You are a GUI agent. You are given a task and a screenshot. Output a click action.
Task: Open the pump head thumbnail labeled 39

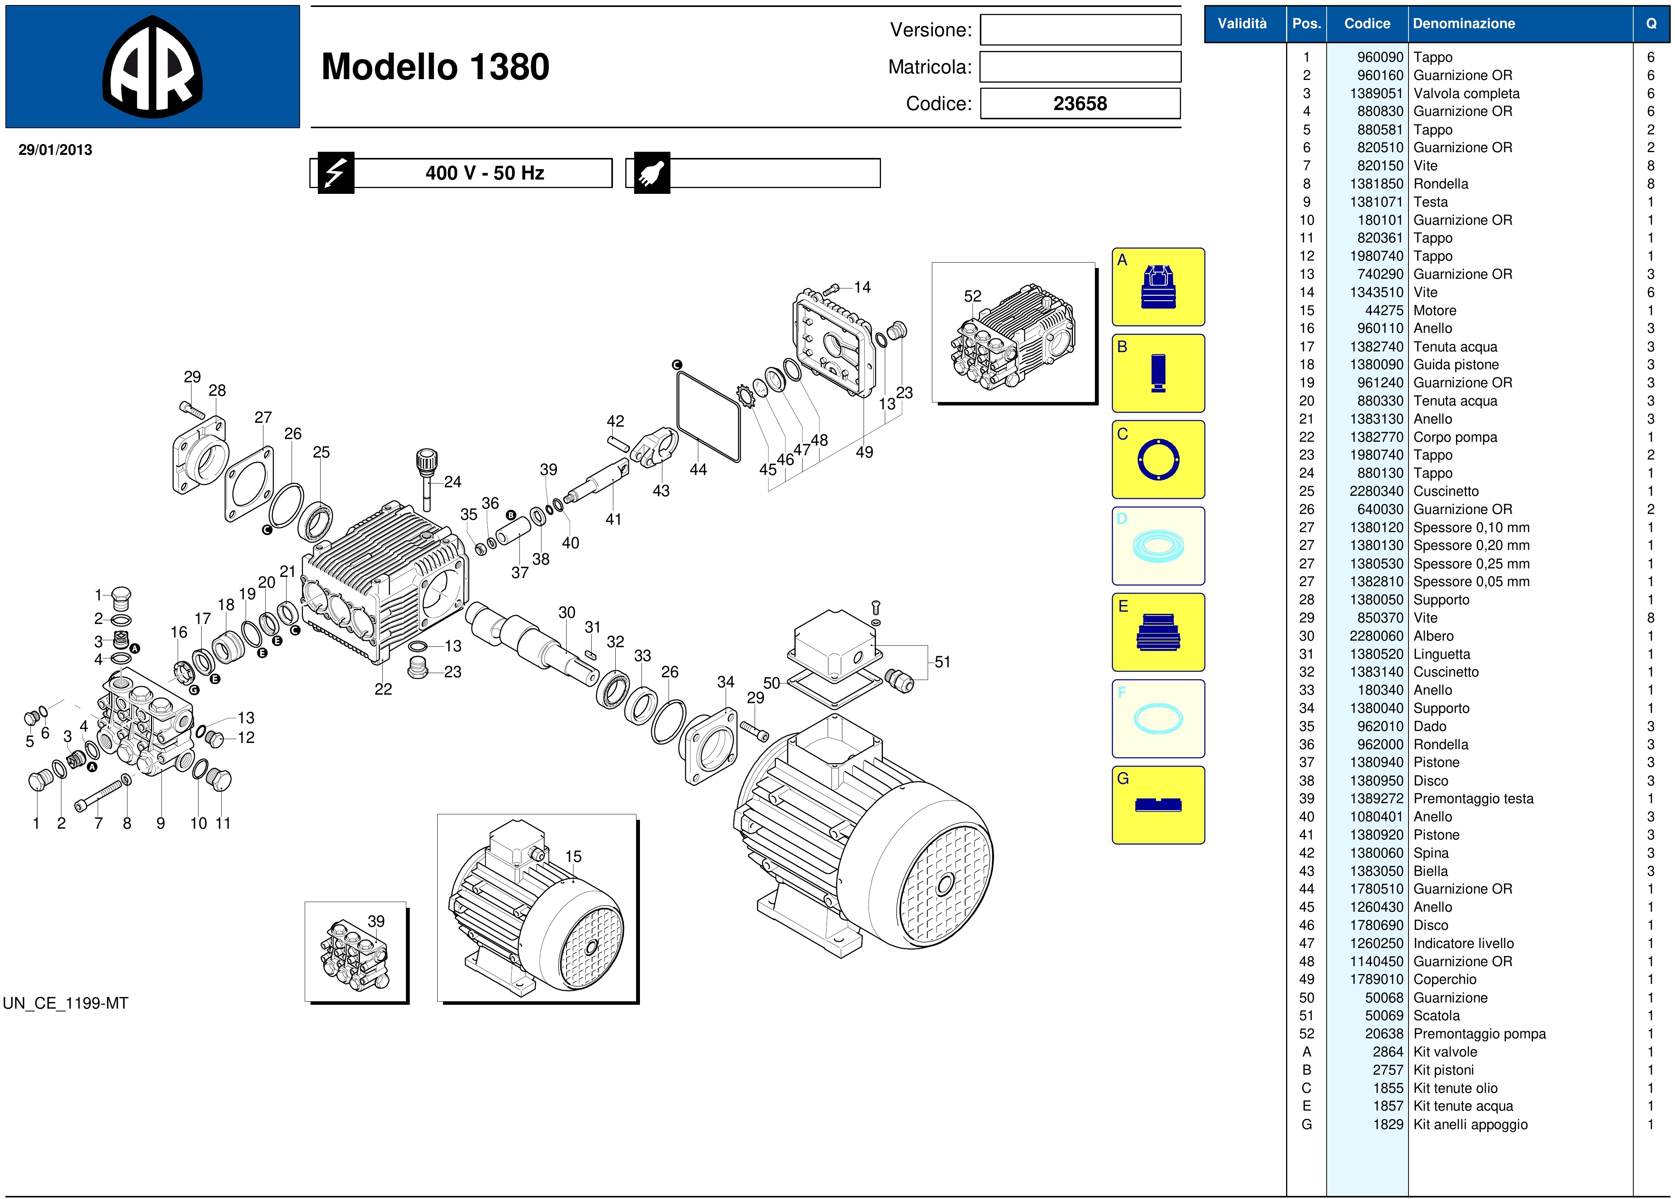click(x=355, y=951)
